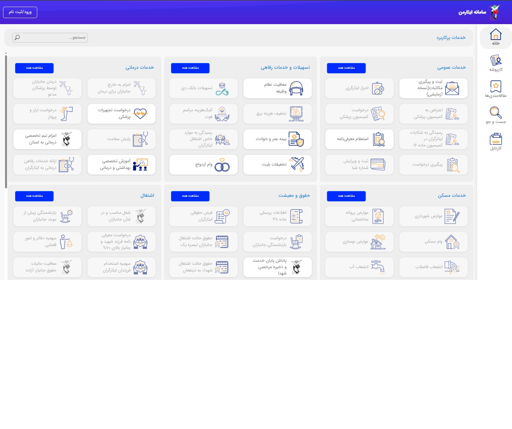Click مشاهده همه in خدمات عمومی section

point(346,68)
